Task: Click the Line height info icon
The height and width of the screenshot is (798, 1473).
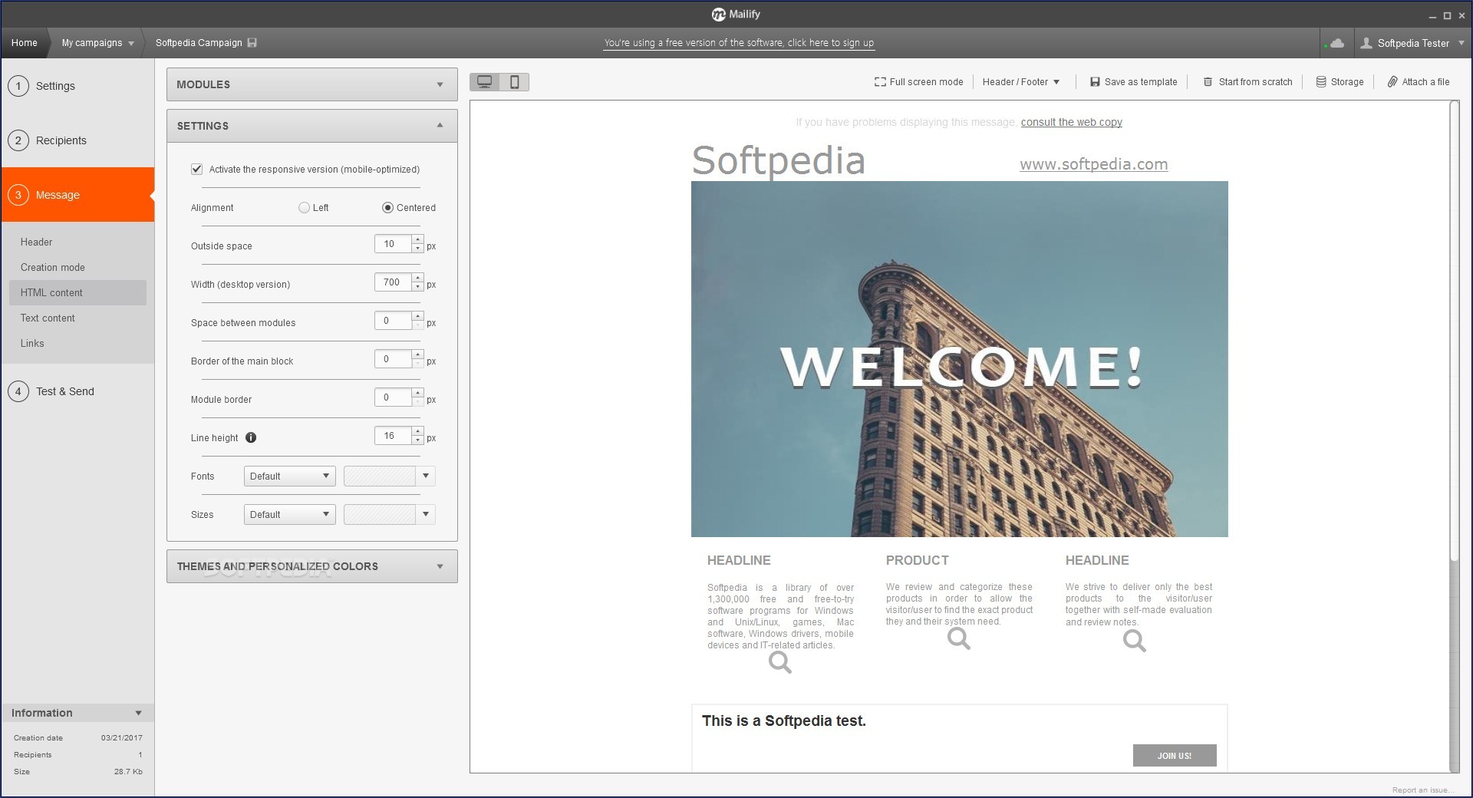Action: click(251, 437)
